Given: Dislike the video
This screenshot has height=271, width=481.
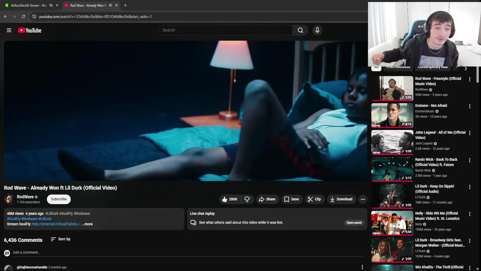Looking at the screenshot, I should [247, 199].
